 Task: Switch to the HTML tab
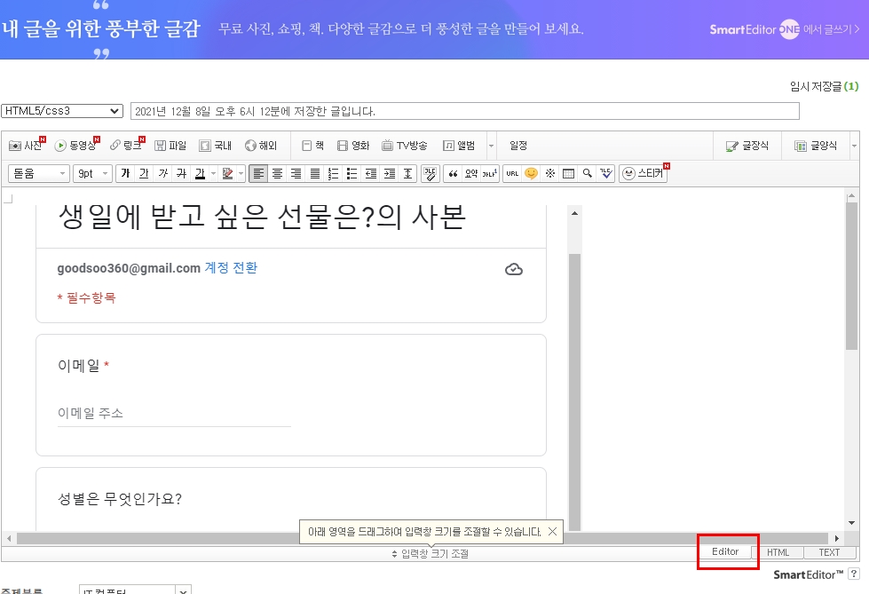tap(778, 552)
